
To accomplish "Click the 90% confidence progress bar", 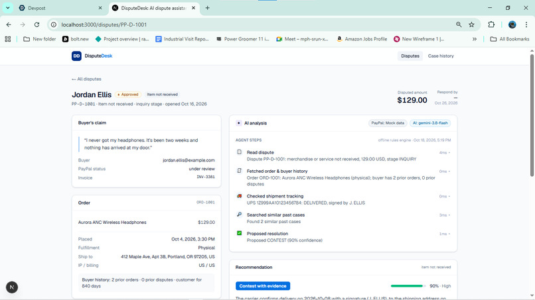I will (x=408, y=286).
